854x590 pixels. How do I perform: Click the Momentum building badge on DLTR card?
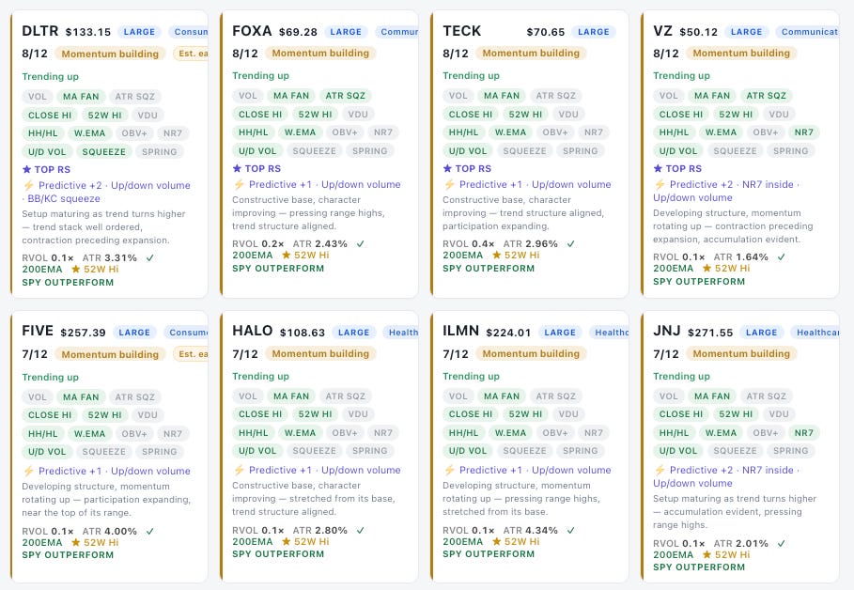point(110,54)
